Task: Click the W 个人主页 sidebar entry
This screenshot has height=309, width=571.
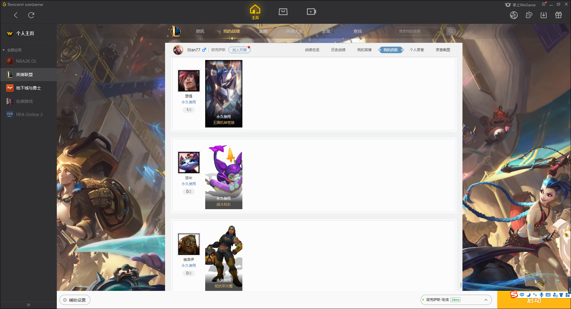Action: [28, 33]
